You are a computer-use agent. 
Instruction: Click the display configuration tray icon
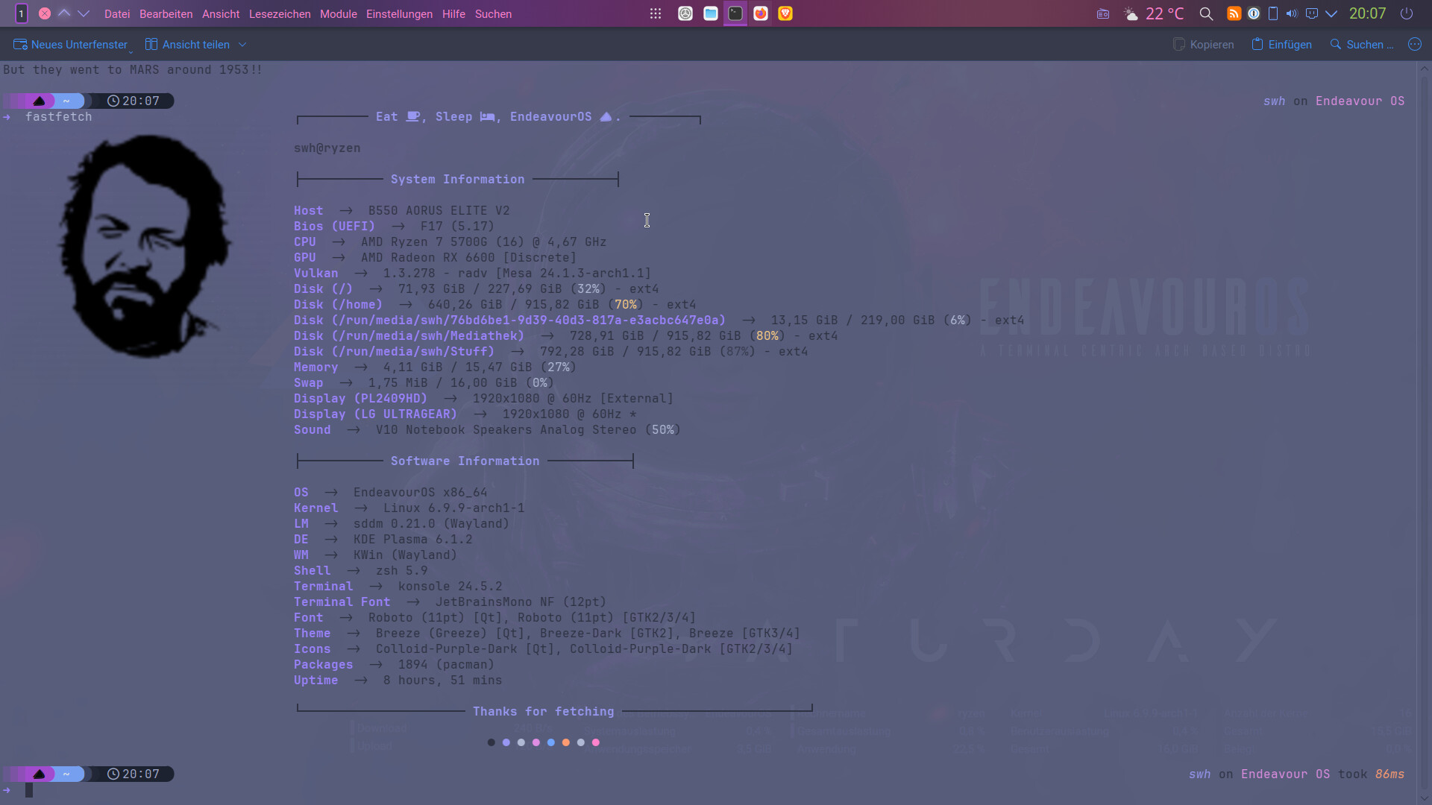coord(1312,13)
